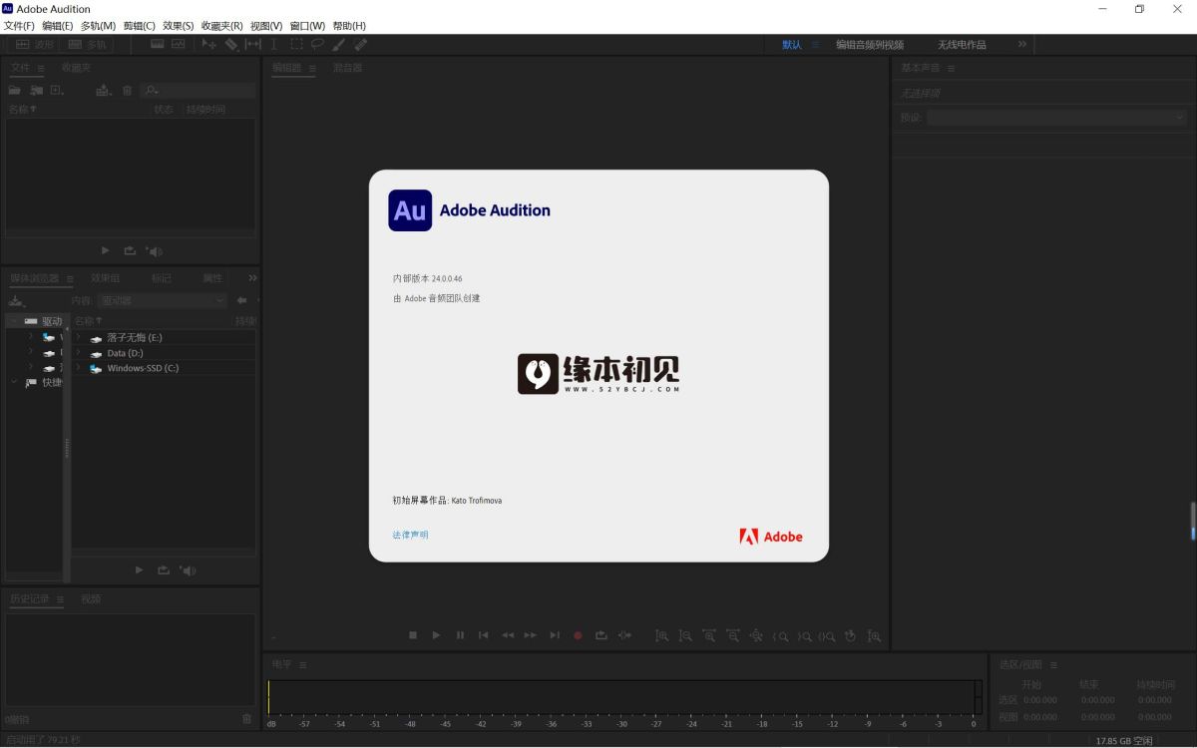Click New File icon in Files panel

click(57, 90)
